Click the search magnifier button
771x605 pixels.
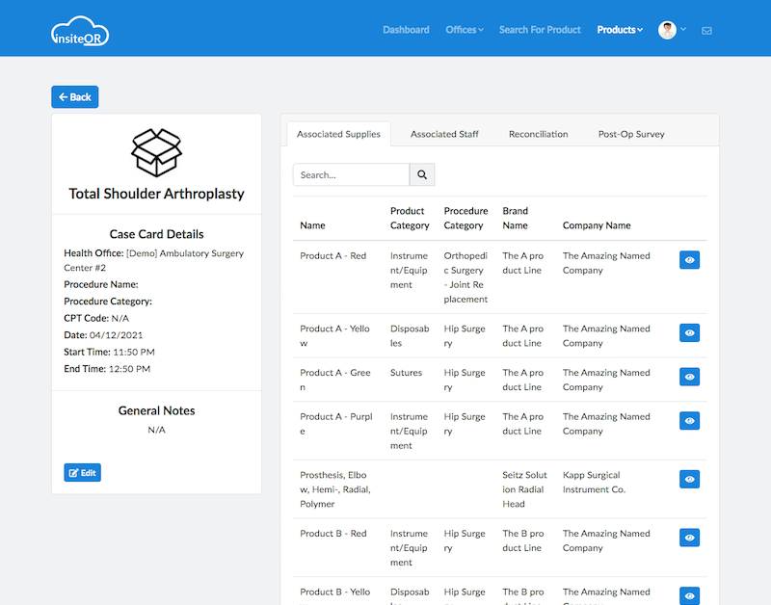click(x=422, y=174)
